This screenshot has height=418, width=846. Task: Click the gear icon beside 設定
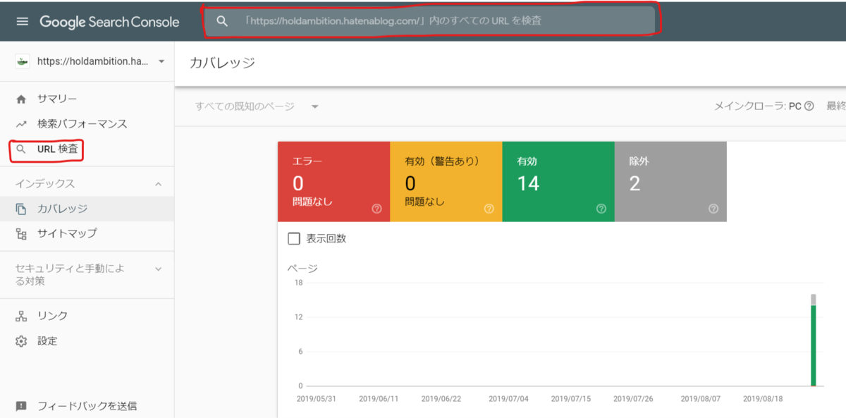click(21, 341)
